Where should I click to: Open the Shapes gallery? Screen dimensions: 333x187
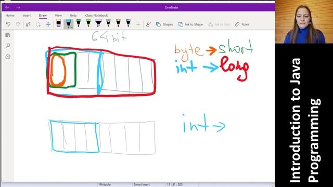tap(164, 24)
